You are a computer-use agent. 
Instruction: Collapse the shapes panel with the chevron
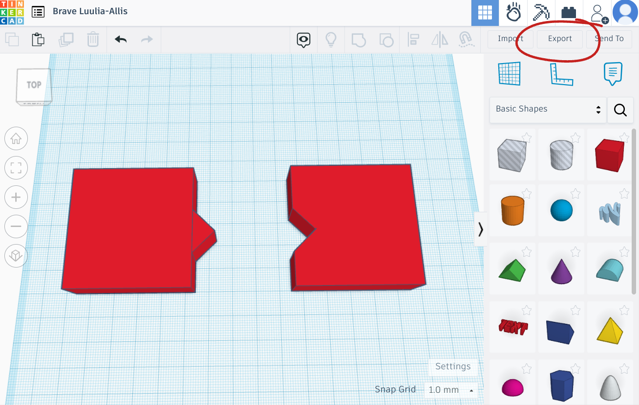480,228
